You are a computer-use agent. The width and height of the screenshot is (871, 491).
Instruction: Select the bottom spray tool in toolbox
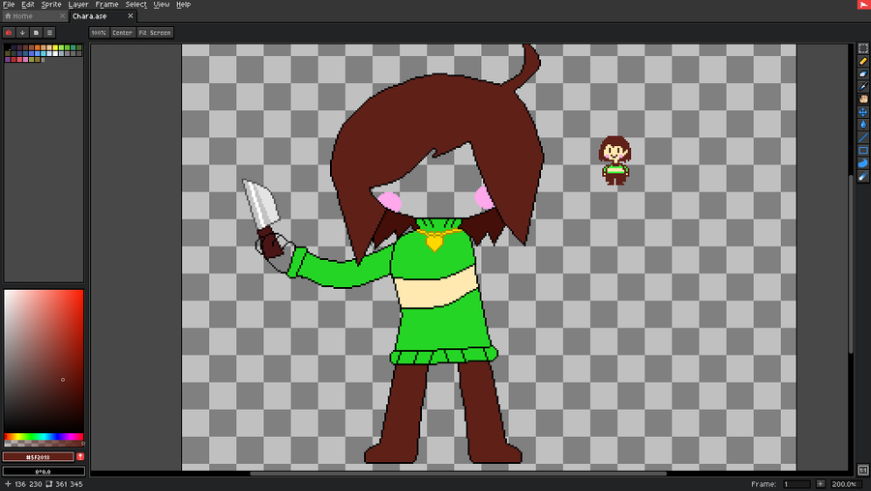862,177
